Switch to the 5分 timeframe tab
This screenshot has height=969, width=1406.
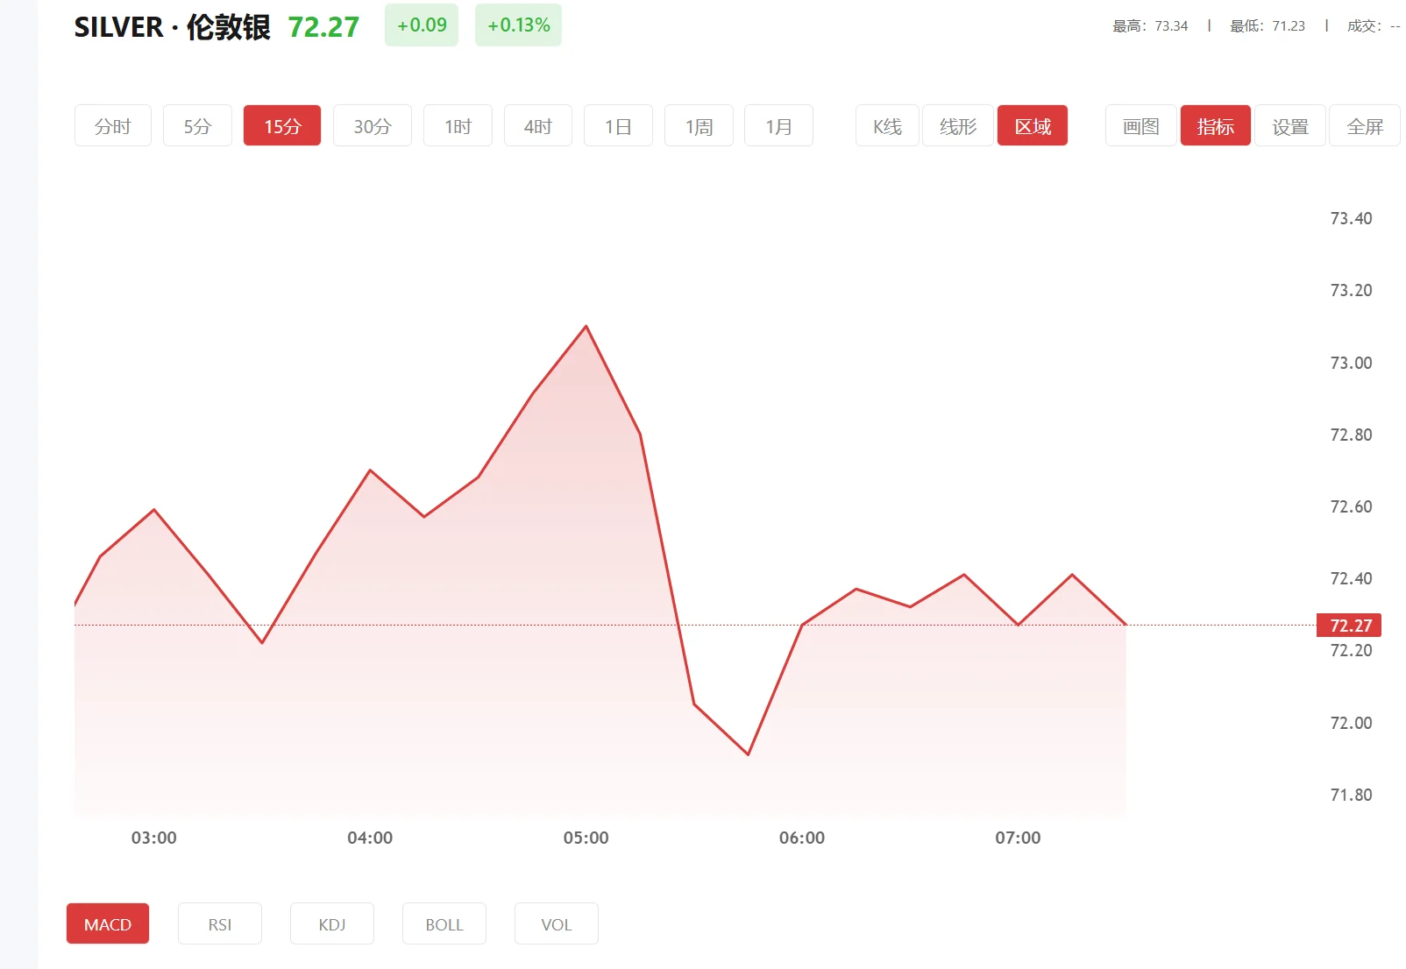pos(196,125)
